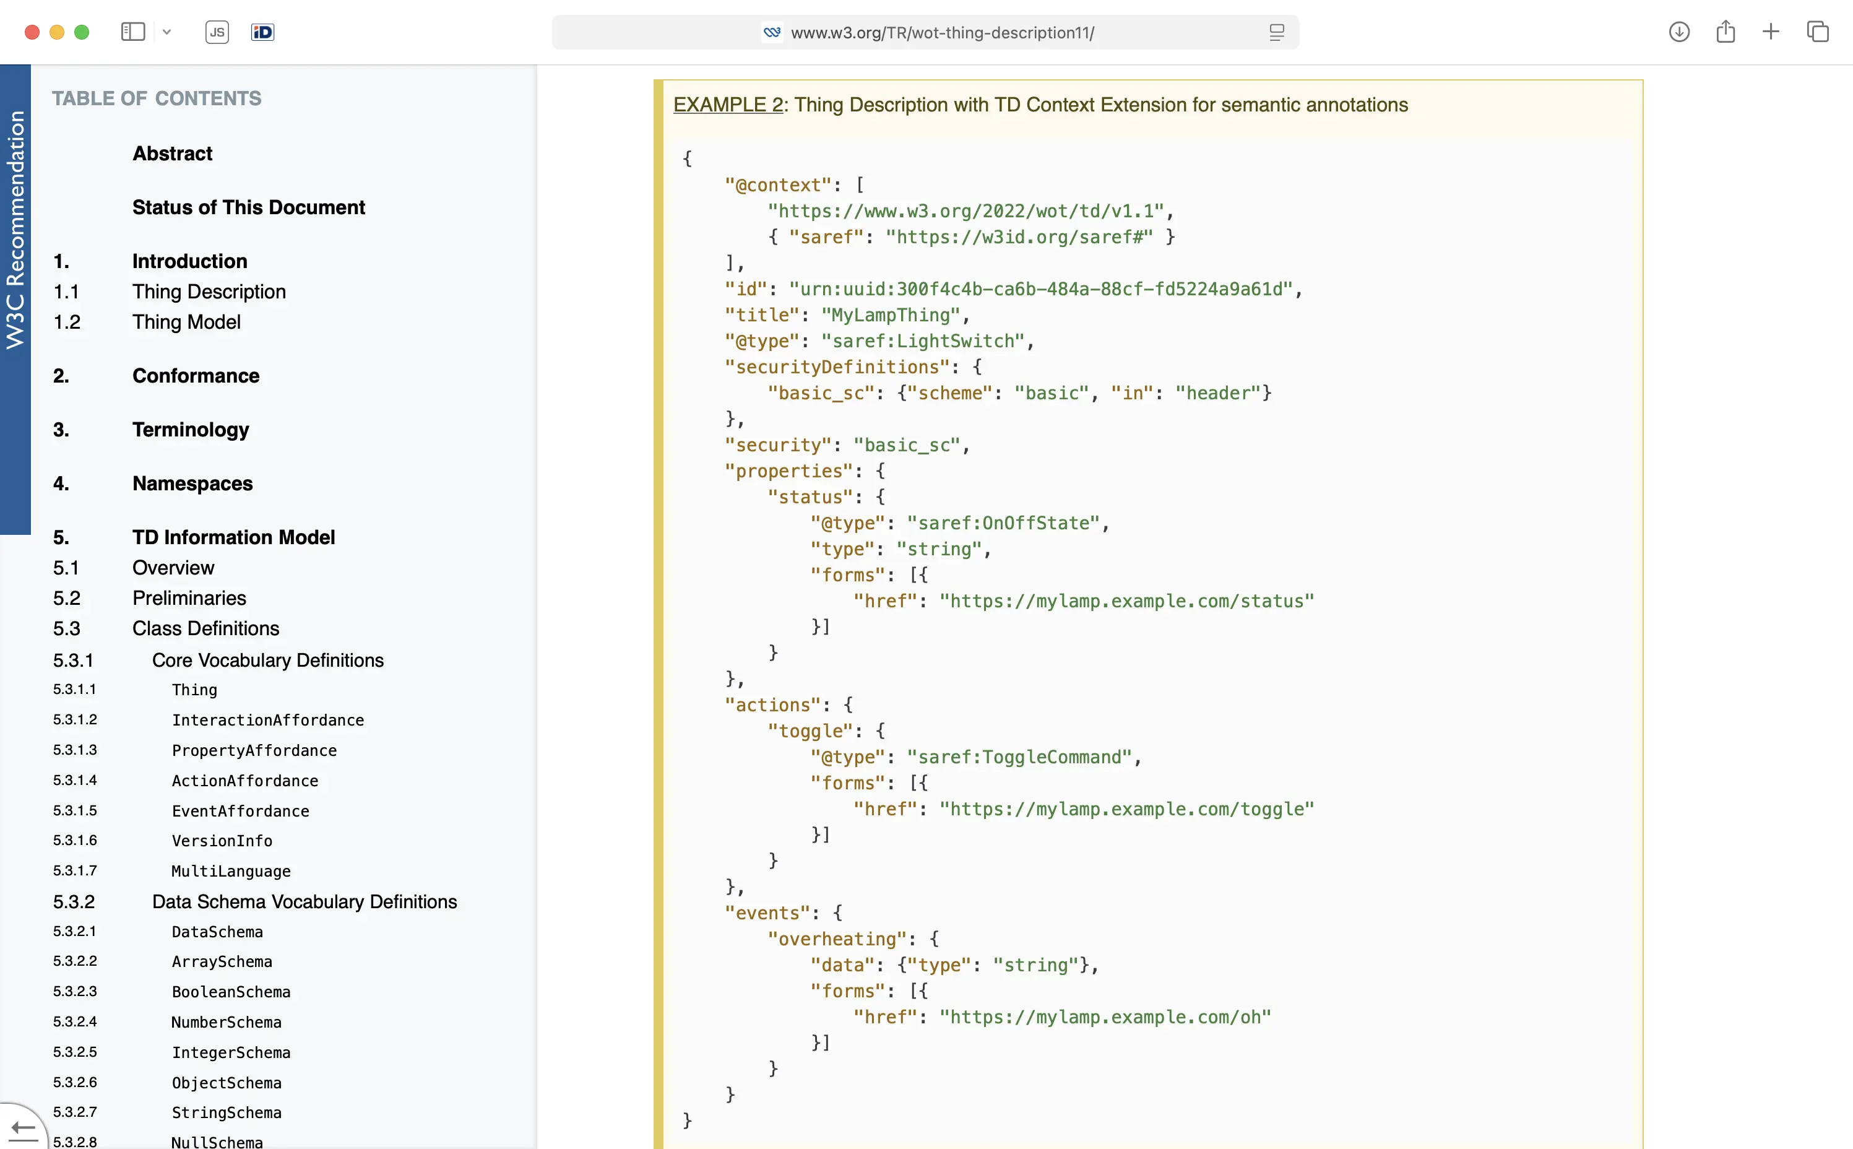The width and height of the screenshot is (1853, 1149).
Task: Open 1.1 Thing Description entry
Action: (209, 292)
